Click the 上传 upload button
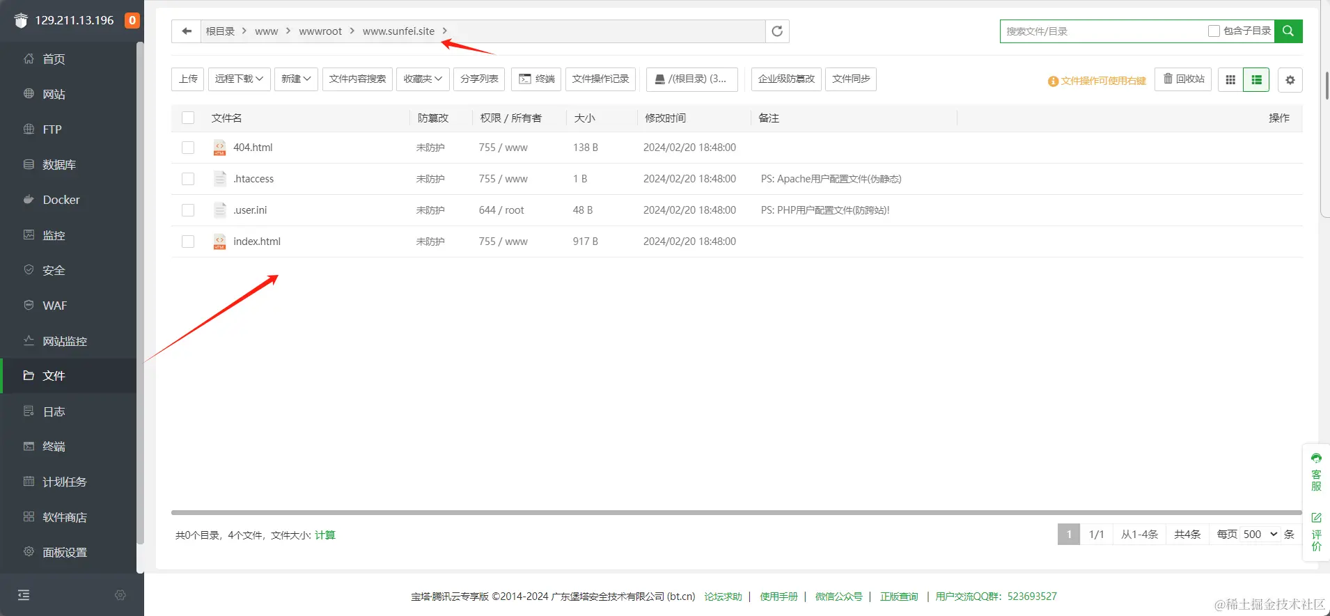 [188, 79]
